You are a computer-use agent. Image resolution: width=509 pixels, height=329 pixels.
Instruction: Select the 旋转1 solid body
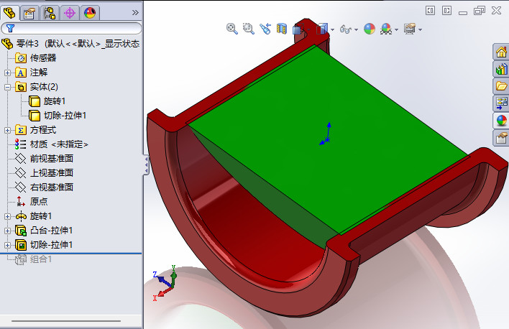pos(47,101)
